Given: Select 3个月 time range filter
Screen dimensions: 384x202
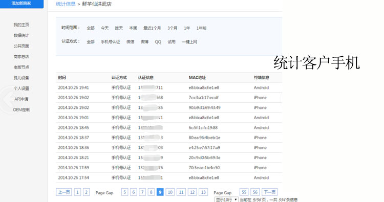Looking at the screenshot, I should (173, 28).
